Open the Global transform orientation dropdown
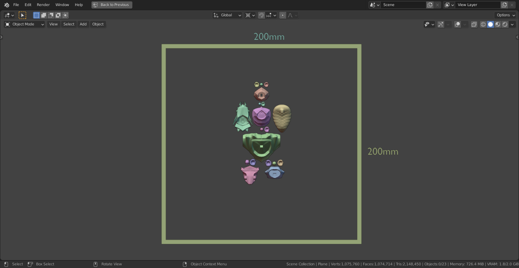This screenshot has height=268, width=519. [x=227, y=15]
